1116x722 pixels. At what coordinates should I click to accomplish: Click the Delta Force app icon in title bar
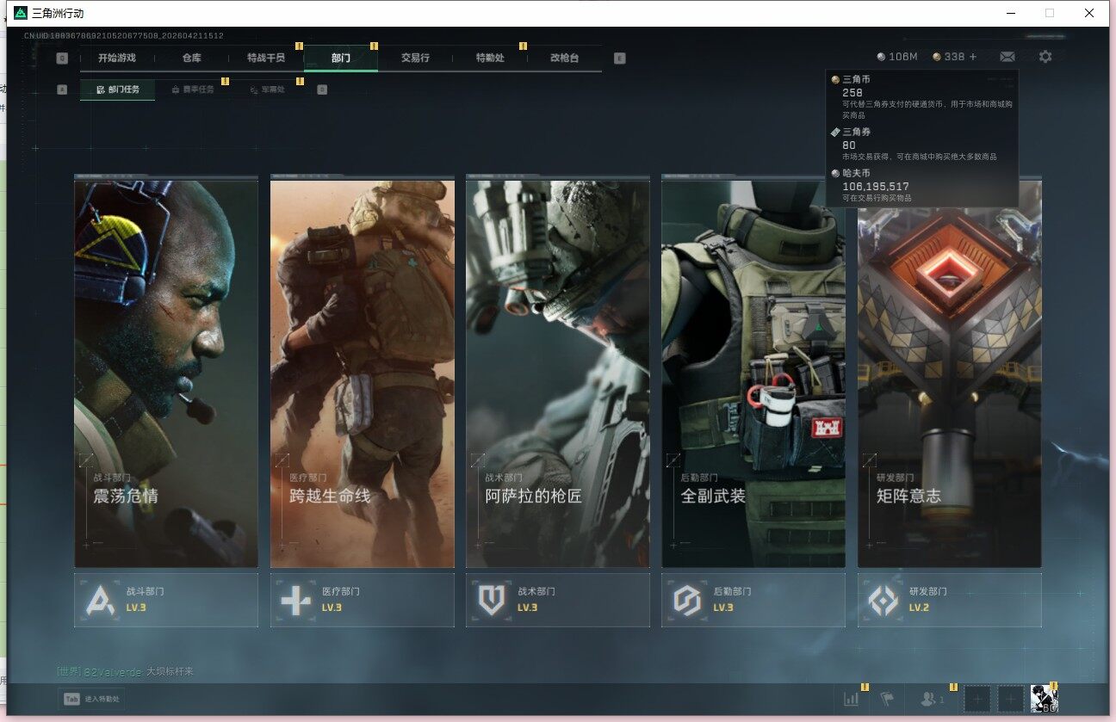coord(21,13)
